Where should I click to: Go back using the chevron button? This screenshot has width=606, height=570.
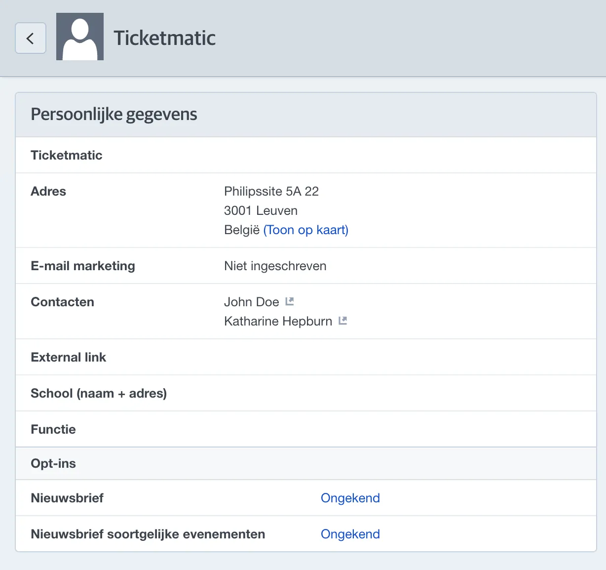[x=31, y=38]
